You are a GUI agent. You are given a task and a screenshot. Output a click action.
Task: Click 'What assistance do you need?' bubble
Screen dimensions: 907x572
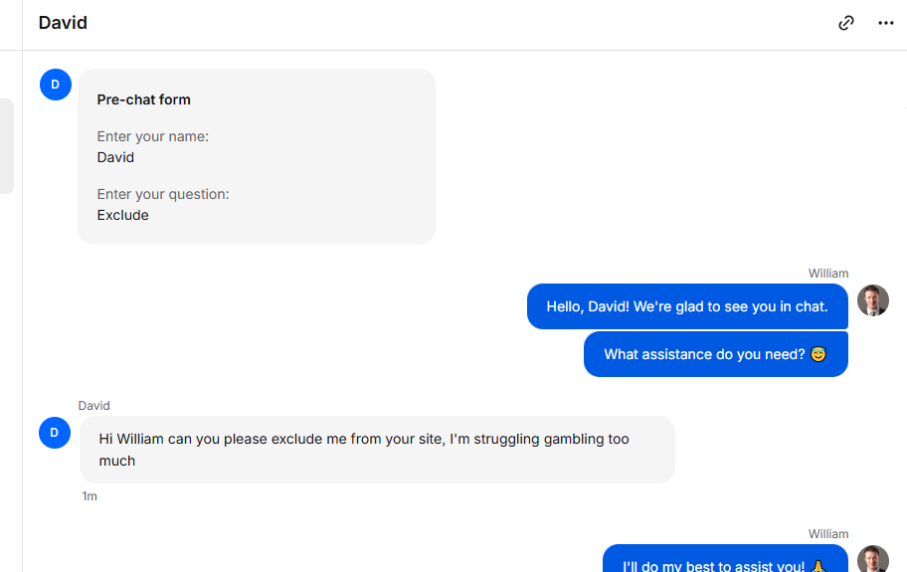[715, 354]
